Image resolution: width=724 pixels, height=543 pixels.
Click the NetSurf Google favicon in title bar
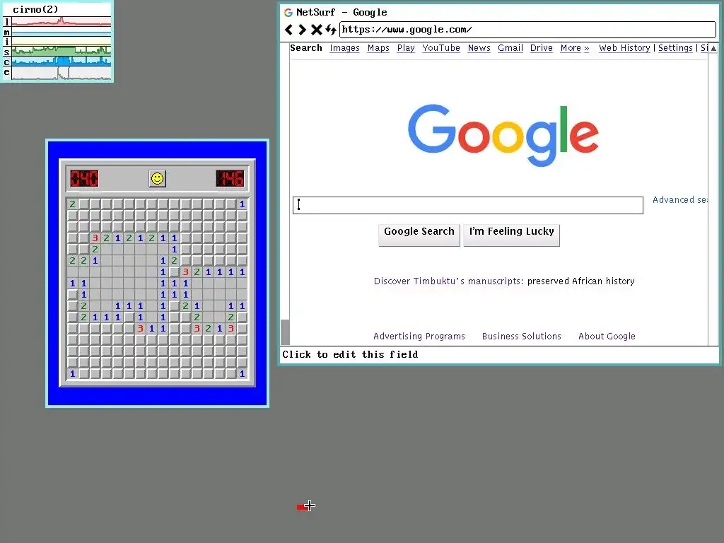[288, 13]
